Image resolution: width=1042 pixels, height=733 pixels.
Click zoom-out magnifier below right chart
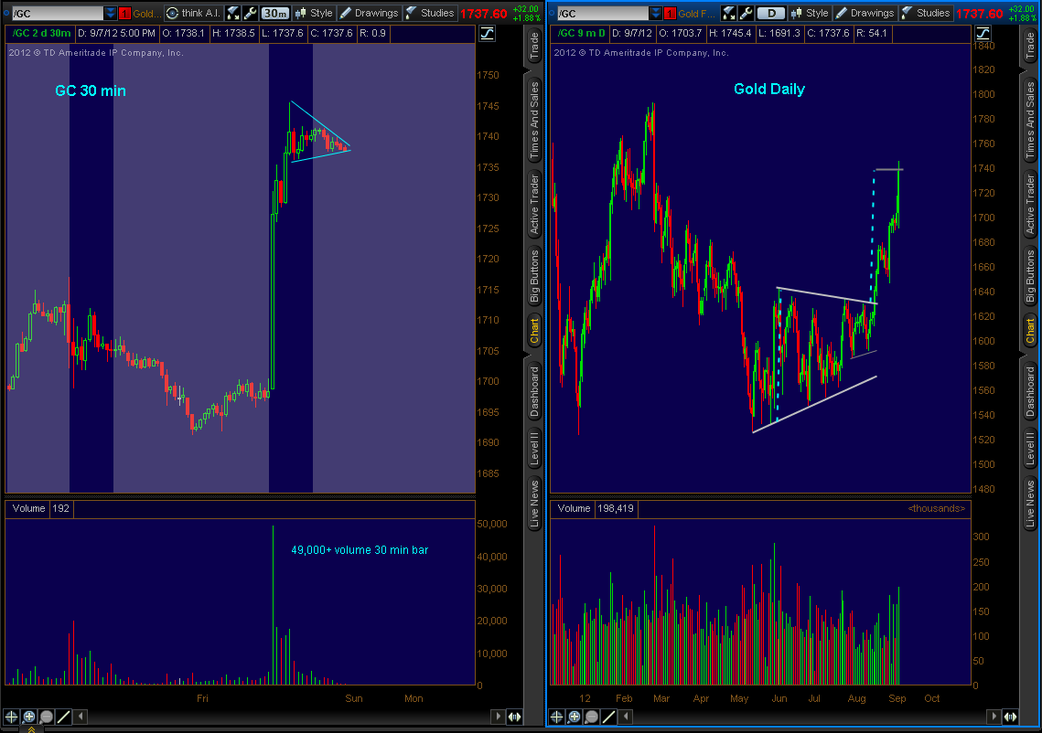click(x=591, y=717)
